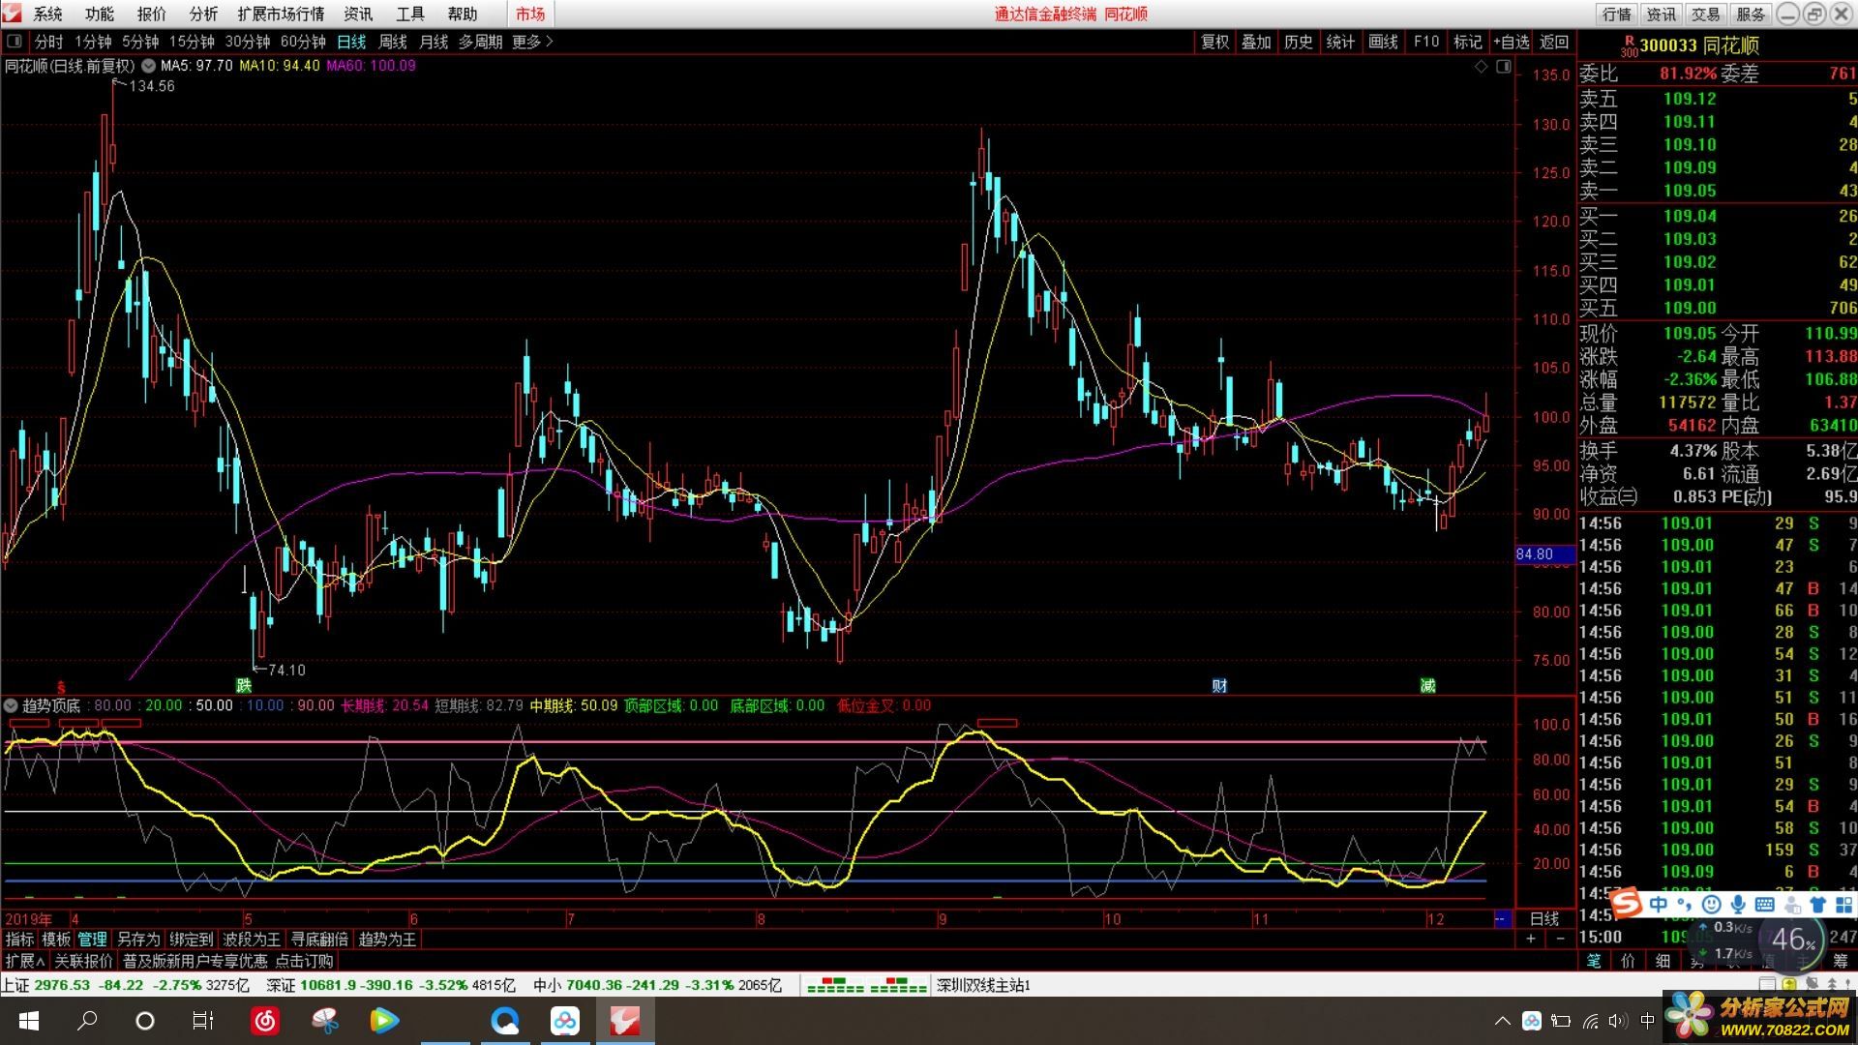The width and height of the screenshot is (1858, 1045).
Task: Open the blue browser taskbar icon
Action: [505, 1021]
